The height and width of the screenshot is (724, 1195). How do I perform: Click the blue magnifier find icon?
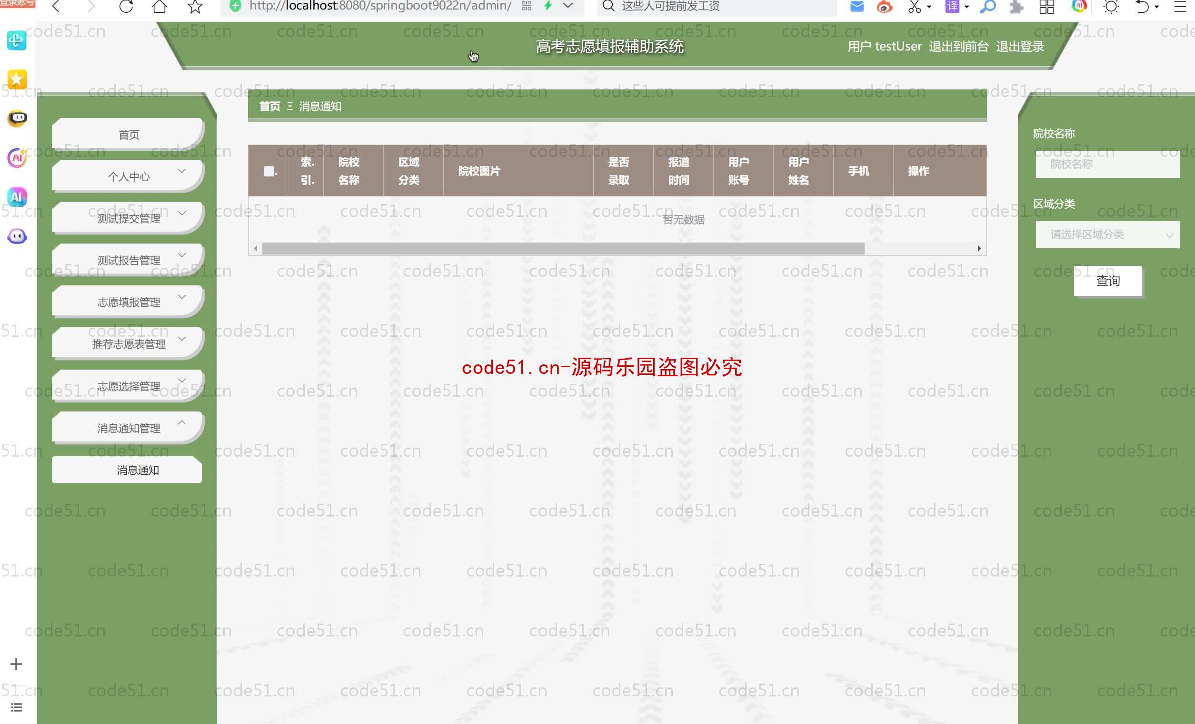click(x=988, y=6)
